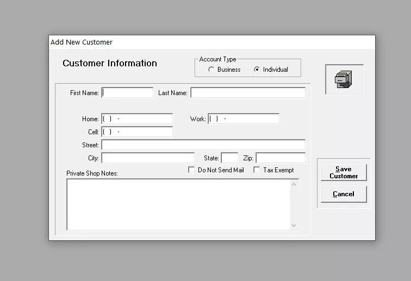The image size is (411, 281).
Task: Focus the Street address field
Action: (x=203, y=145)
